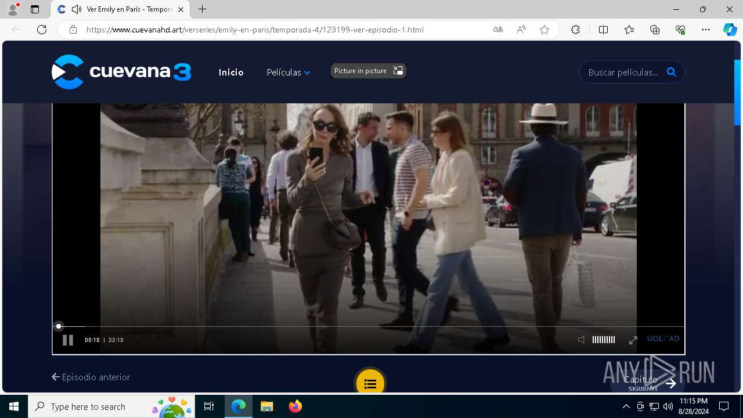
Task: Mute the video player speaker icon
Action: tap(581, 340)
